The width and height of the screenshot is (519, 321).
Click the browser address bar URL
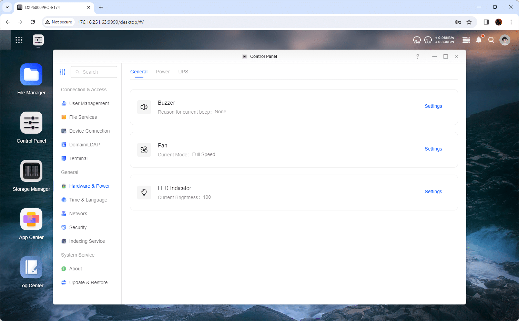point(111,22)
